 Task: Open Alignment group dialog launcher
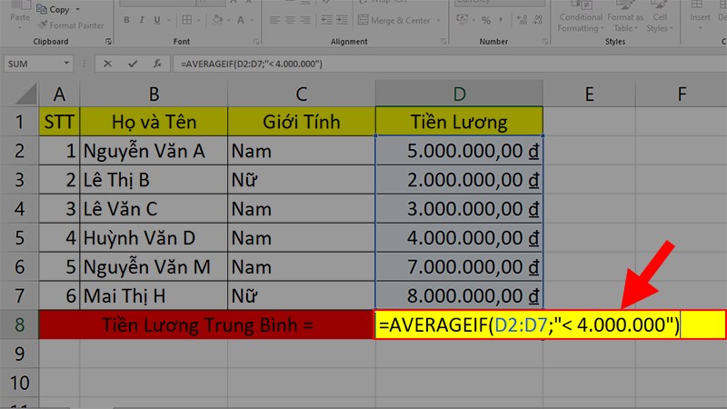443,42
